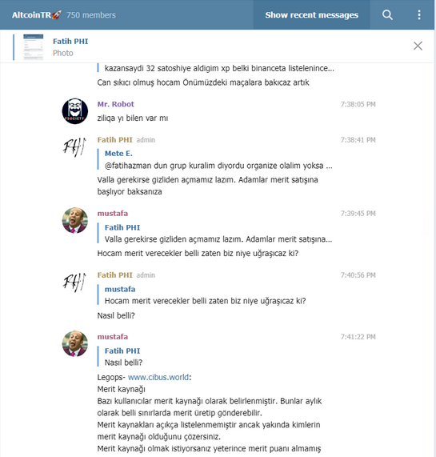Open mustafa's avatar at 7:39:45 PM message
Screen dimensions: 436x457
(75, 220)
